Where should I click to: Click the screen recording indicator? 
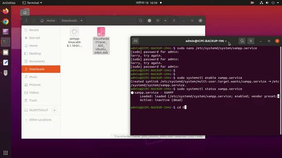coord(252,3)
